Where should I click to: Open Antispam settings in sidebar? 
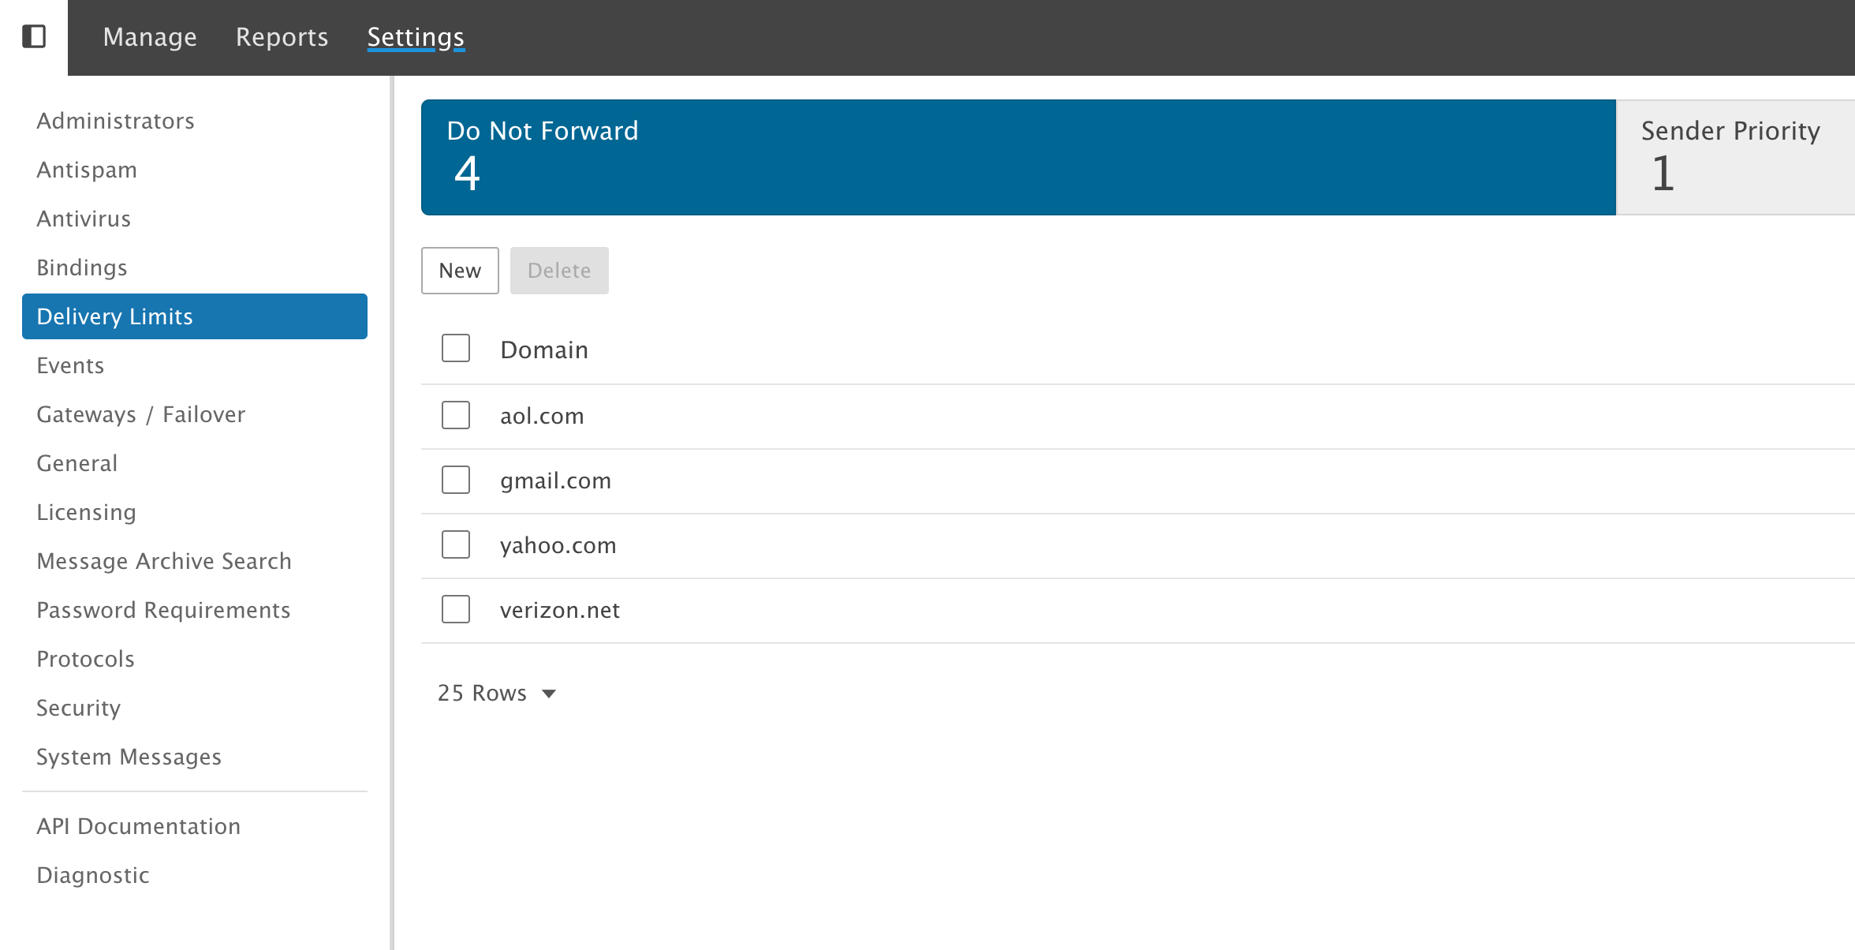87,170
